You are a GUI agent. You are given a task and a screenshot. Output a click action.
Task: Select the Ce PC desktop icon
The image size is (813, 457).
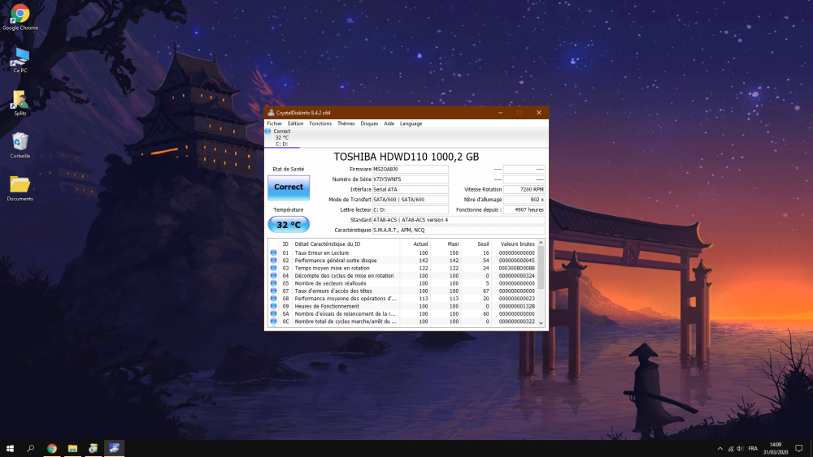tap(20, 57)
